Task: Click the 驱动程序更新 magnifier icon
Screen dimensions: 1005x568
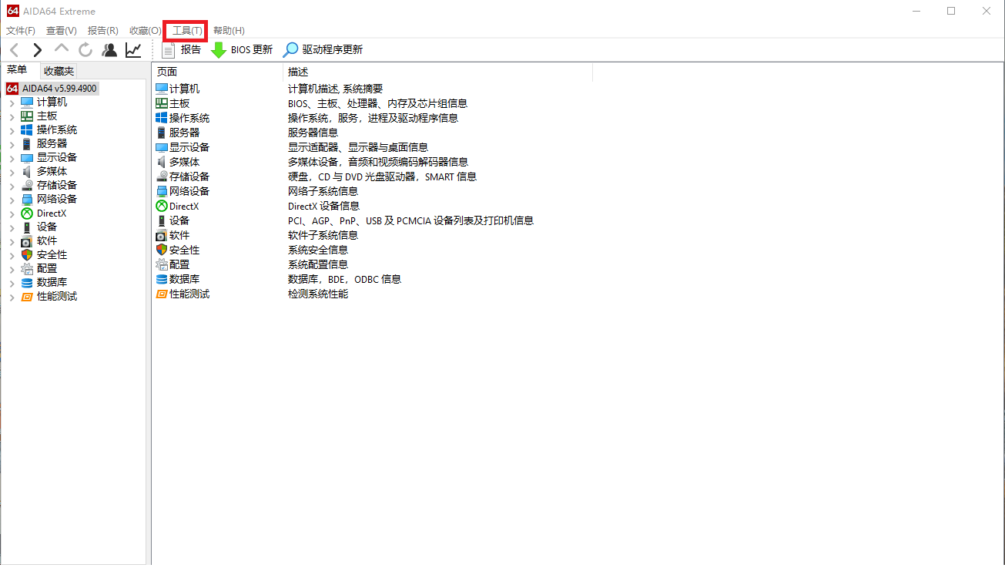Action: (x=290, y=50)
